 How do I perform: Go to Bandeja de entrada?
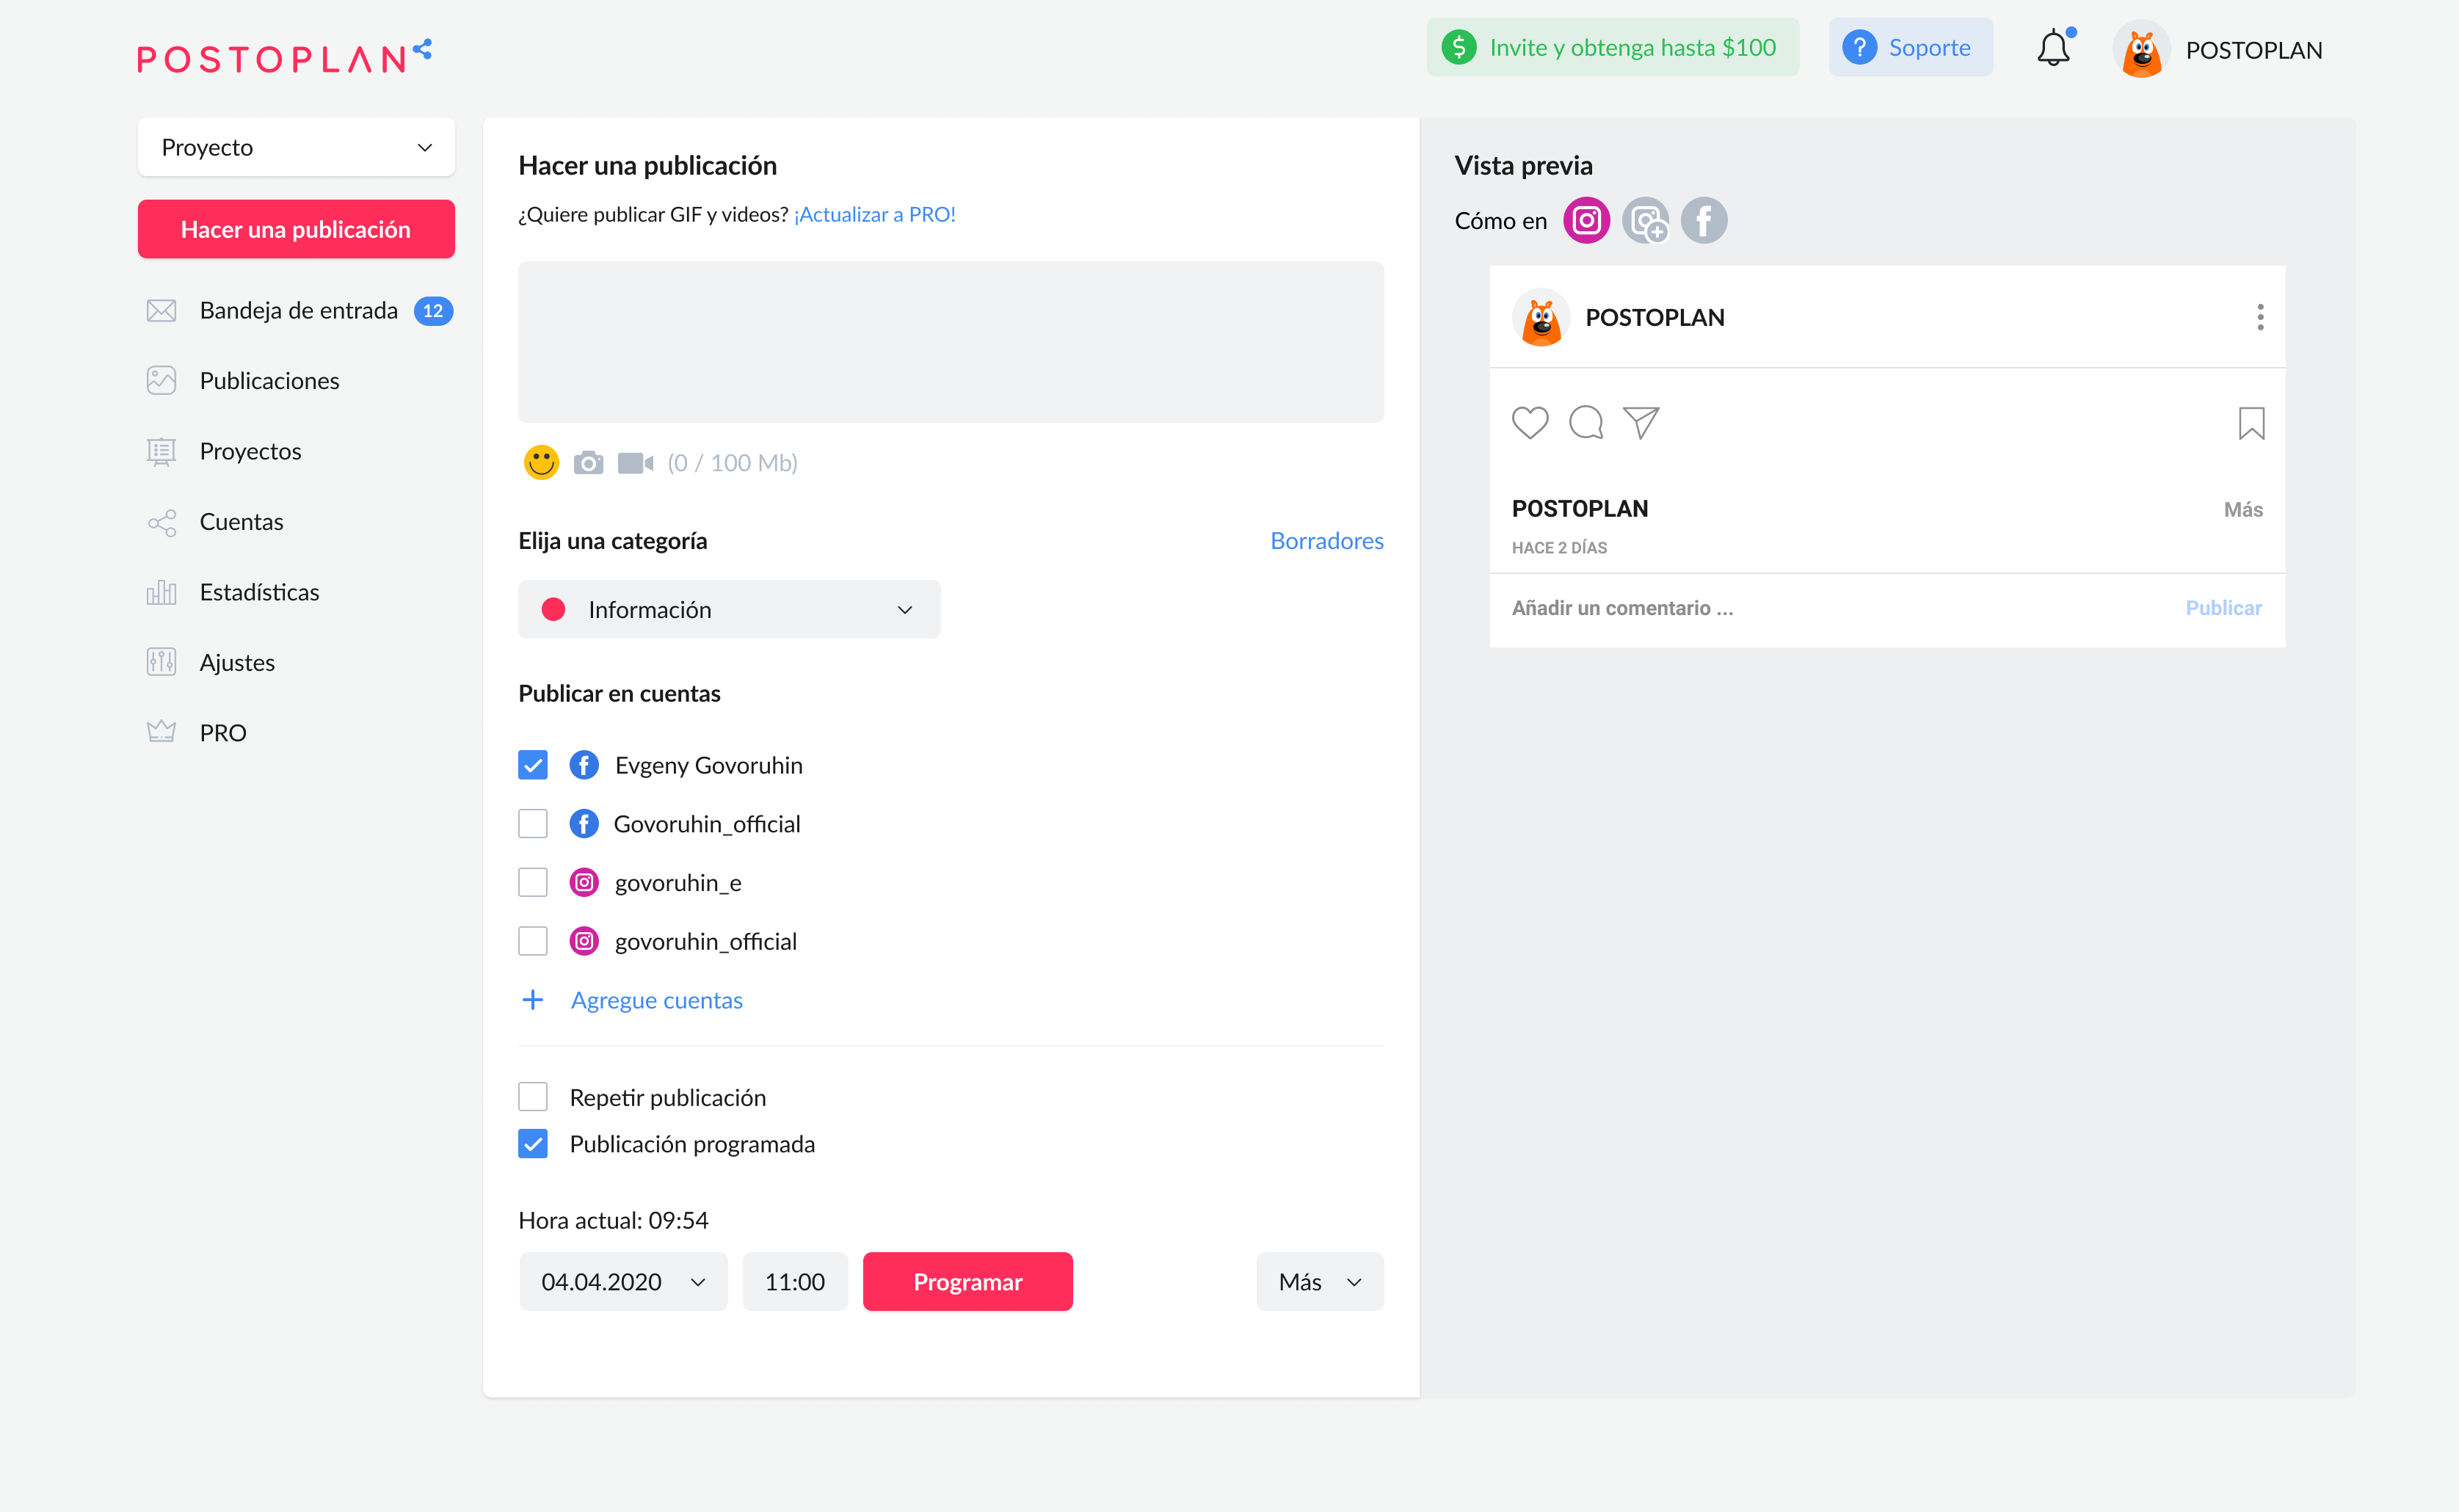298,311
